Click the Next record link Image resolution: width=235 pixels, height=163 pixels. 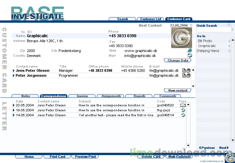pos(224,148)
